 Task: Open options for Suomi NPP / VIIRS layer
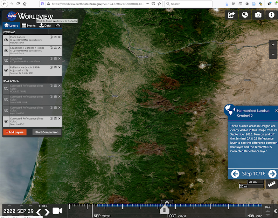pyautogui.click(x=55, y=97)
